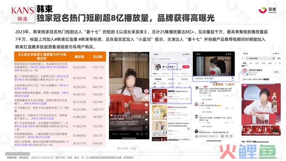The height and width of the screenshot is (161, 286).
Task: Select the fifth search result tab
Action: point(270,63)
